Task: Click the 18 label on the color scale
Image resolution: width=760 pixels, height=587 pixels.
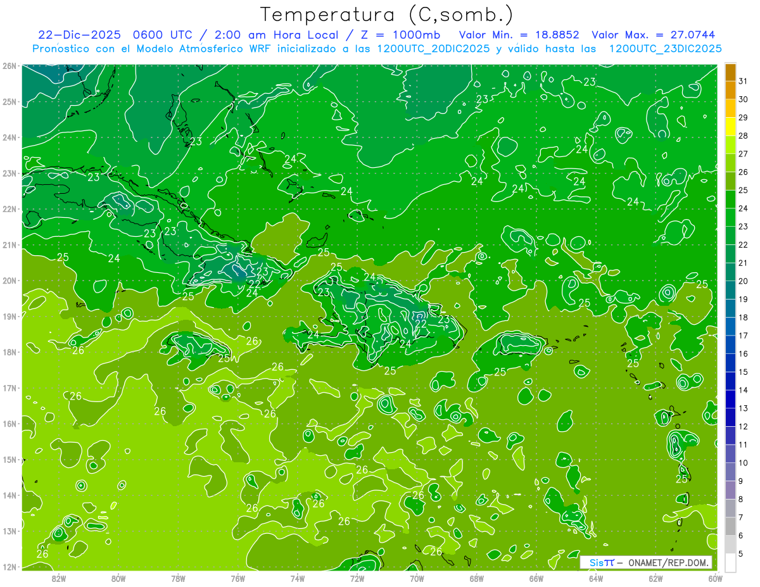Action: point(744,317)
